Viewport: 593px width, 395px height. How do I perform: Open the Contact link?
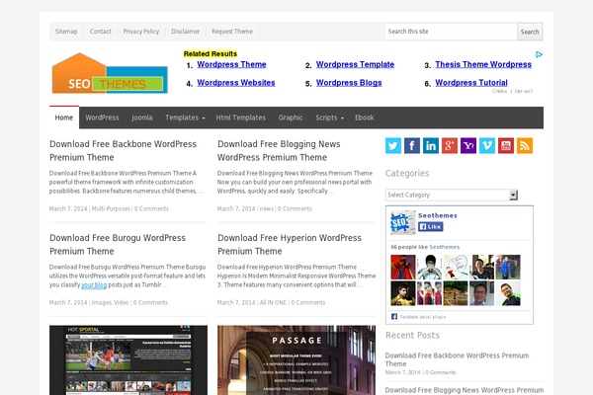tap(100, 32)
